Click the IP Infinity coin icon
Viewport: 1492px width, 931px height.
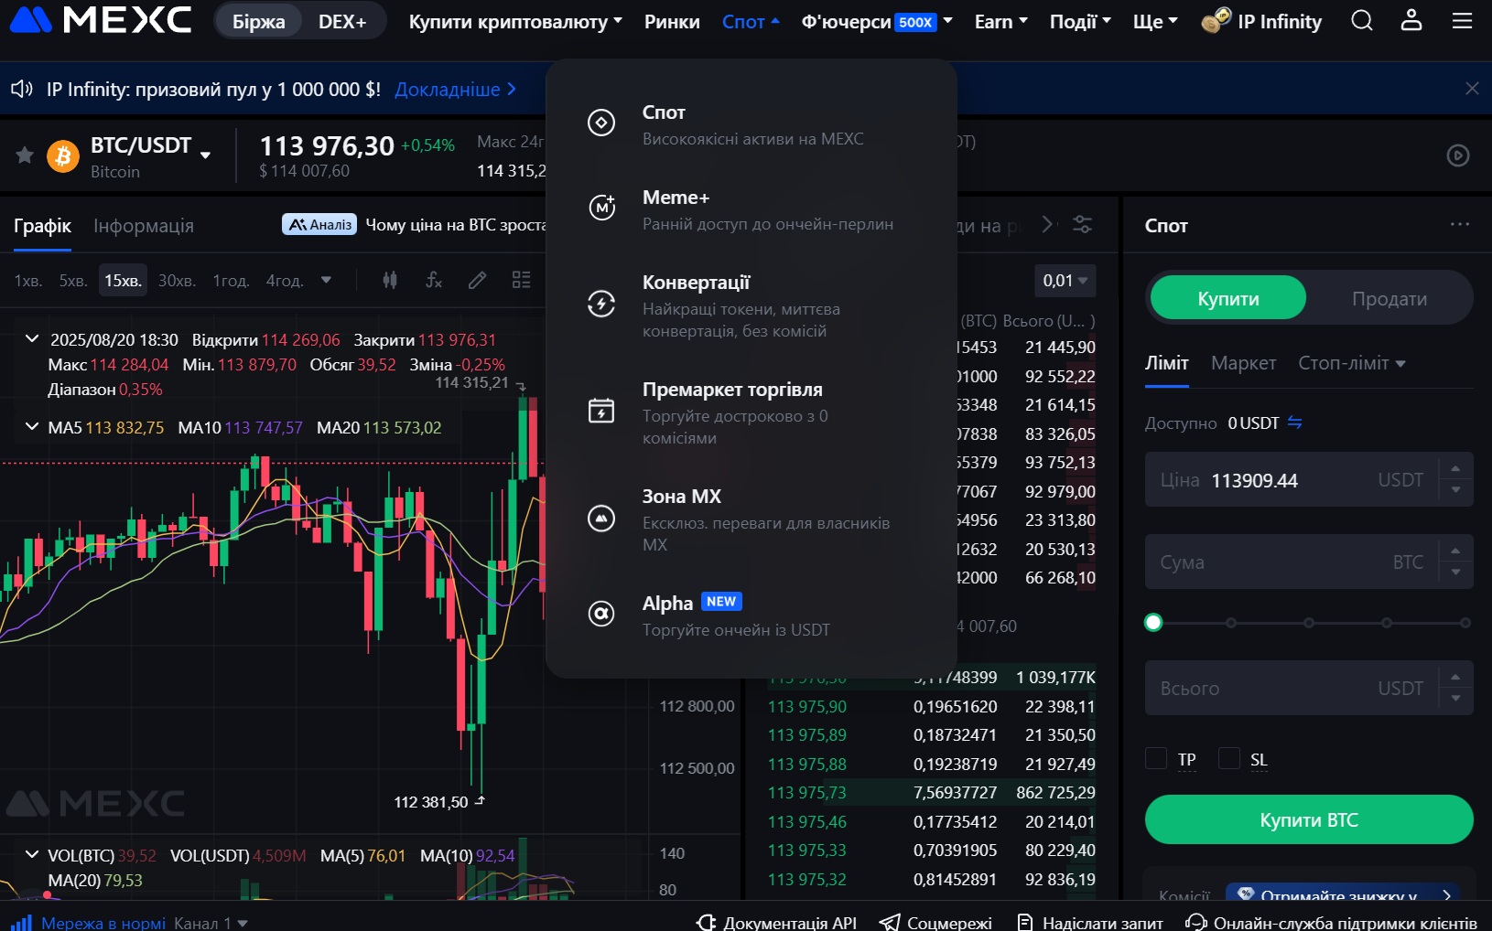pos(1216,20)
